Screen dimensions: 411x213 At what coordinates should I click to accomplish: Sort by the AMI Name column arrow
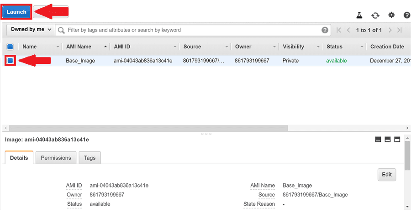point(105,47)
